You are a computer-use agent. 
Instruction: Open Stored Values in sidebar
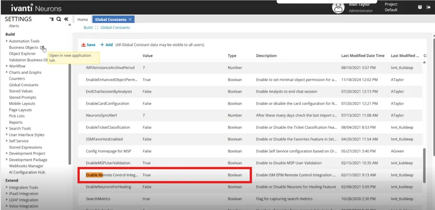[x=21, y=91]
